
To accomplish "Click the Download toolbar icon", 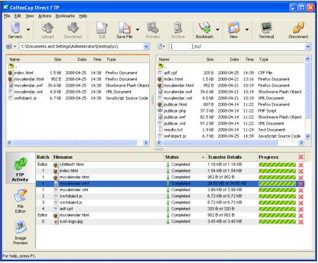I will click(x=73, y=28).
